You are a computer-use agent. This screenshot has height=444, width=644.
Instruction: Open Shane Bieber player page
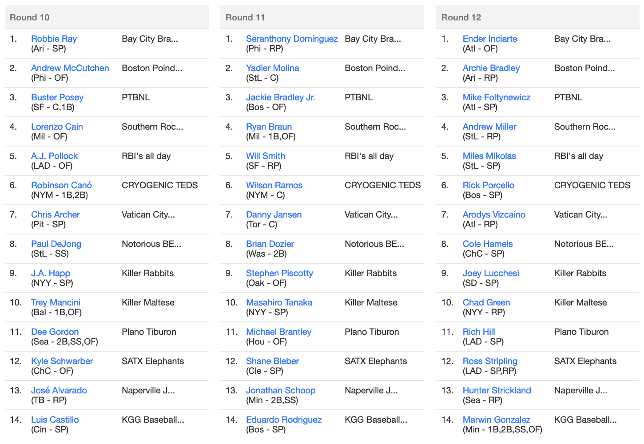(272, 361)
